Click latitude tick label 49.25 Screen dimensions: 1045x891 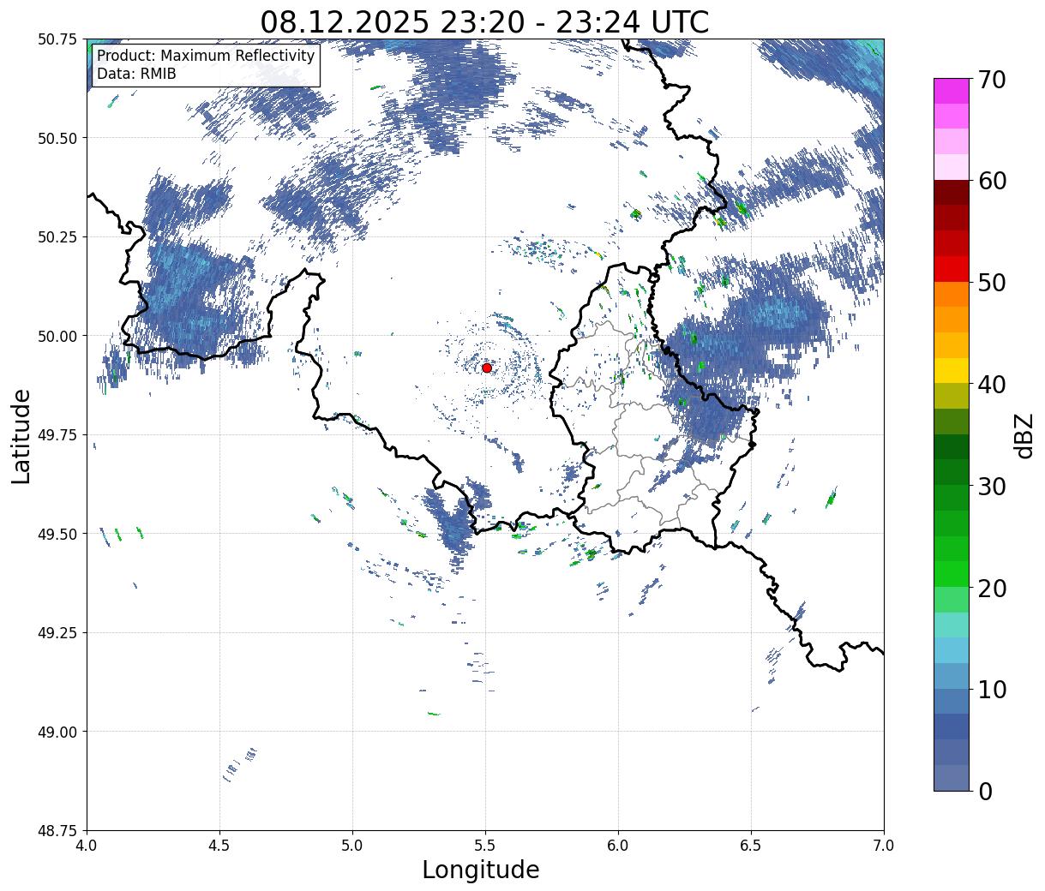(57, 633)
